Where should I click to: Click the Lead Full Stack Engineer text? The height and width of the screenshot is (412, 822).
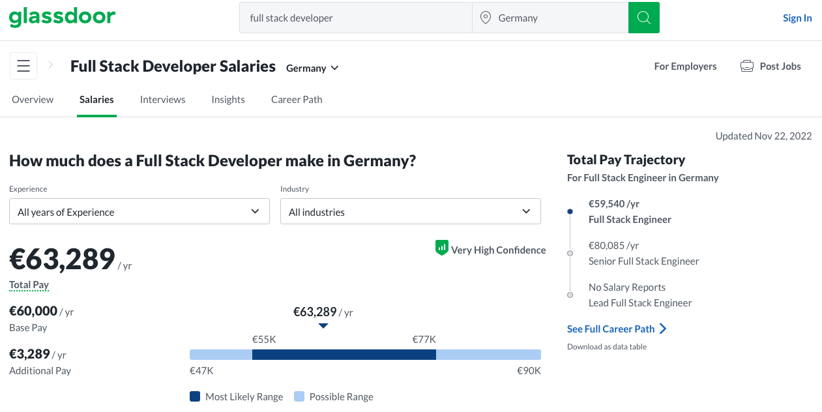[x=640, y=302]
